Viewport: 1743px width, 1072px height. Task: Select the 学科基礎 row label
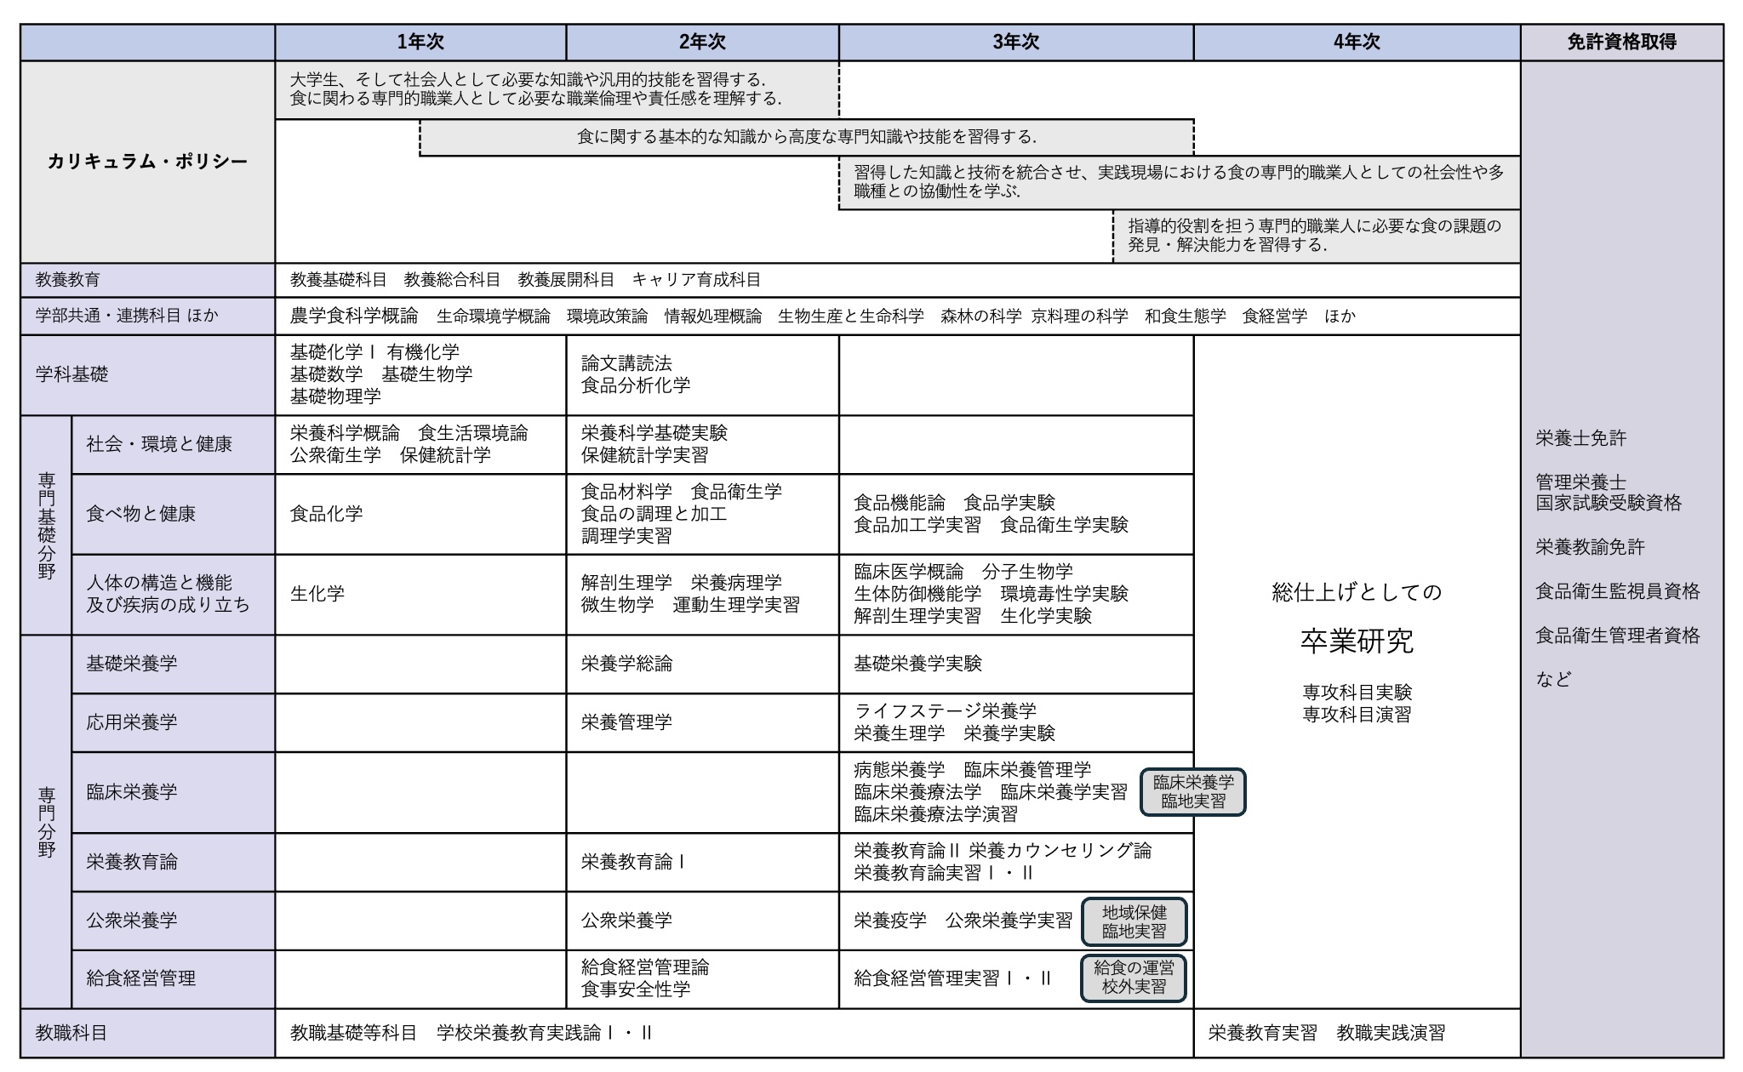pos(147,375)
